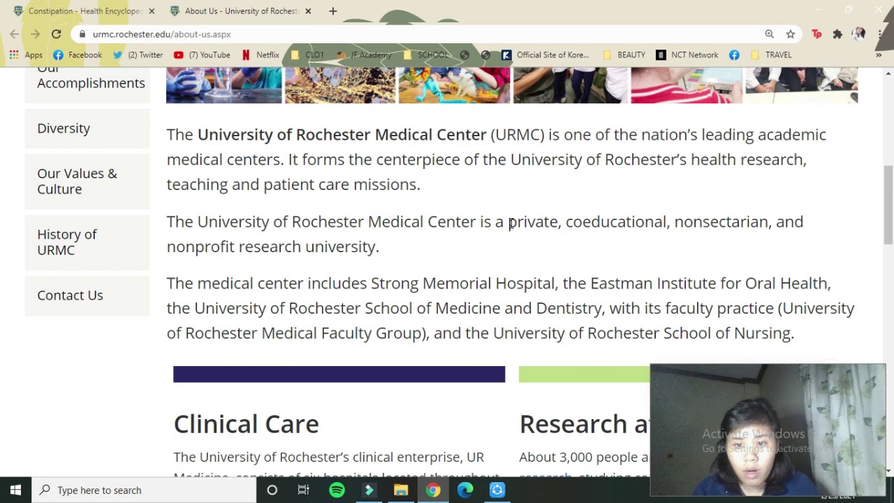
Task: Open the Facebook bookmark
Action: (x=78, y=54)
